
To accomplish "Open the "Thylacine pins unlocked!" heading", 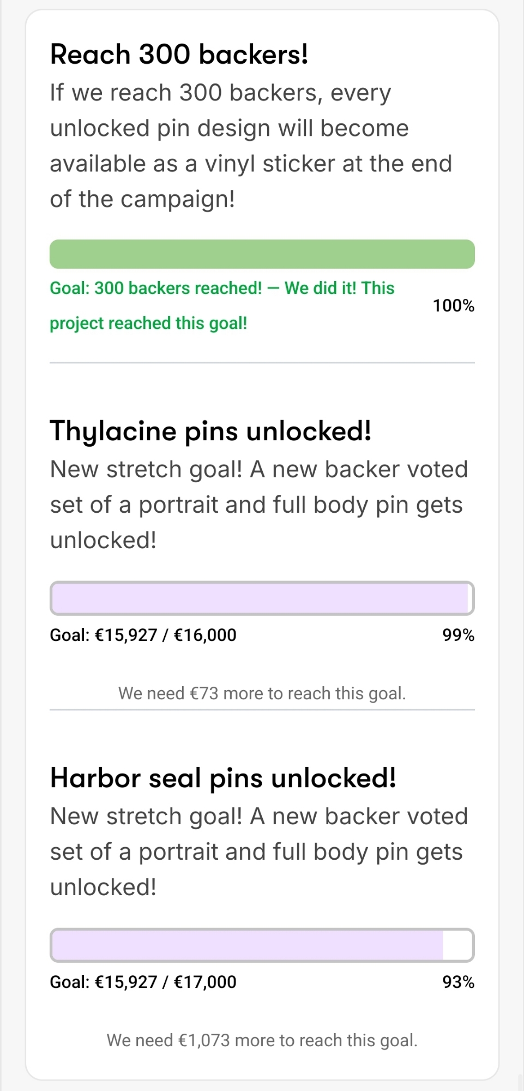I will 210,431.
